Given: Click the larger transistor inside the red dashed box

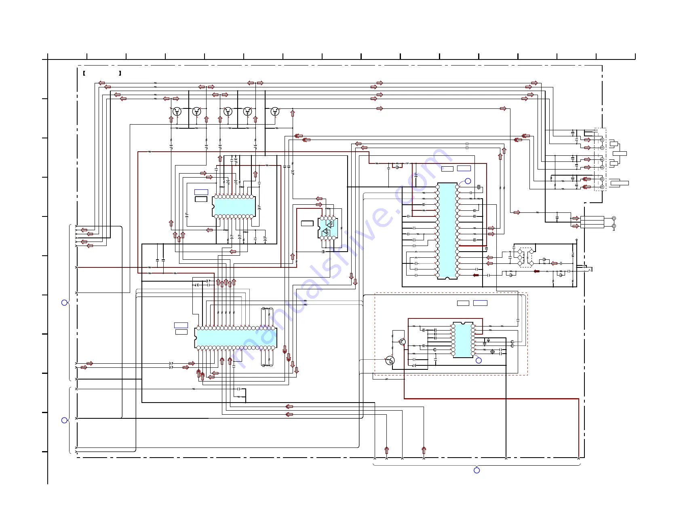Looking at the screenshot, I should click(390, 360).
